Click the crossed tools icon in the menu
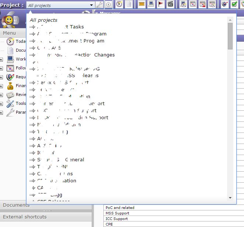This screenshot has height=227, width=244. pyautogui.click(x=10, y=103)
